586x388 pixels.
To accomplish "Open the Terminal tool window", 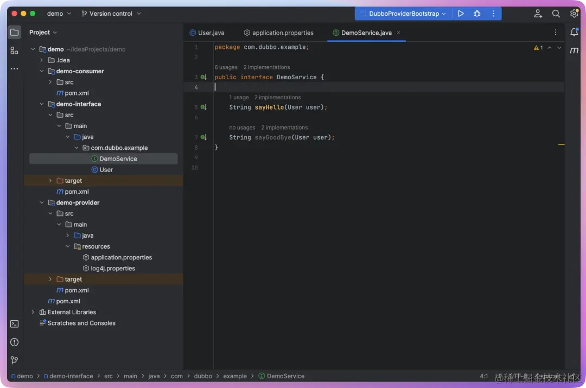I will (x=14, y=324).
